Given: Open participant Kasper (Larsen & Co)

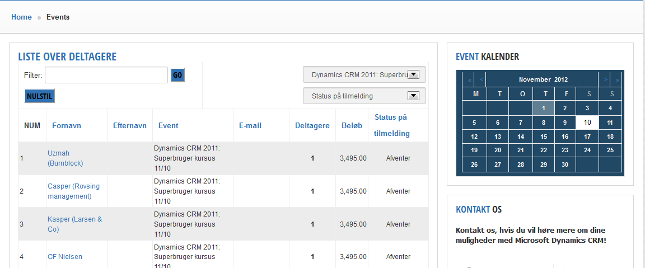Looking at the screenshot, I should point(75,224).
